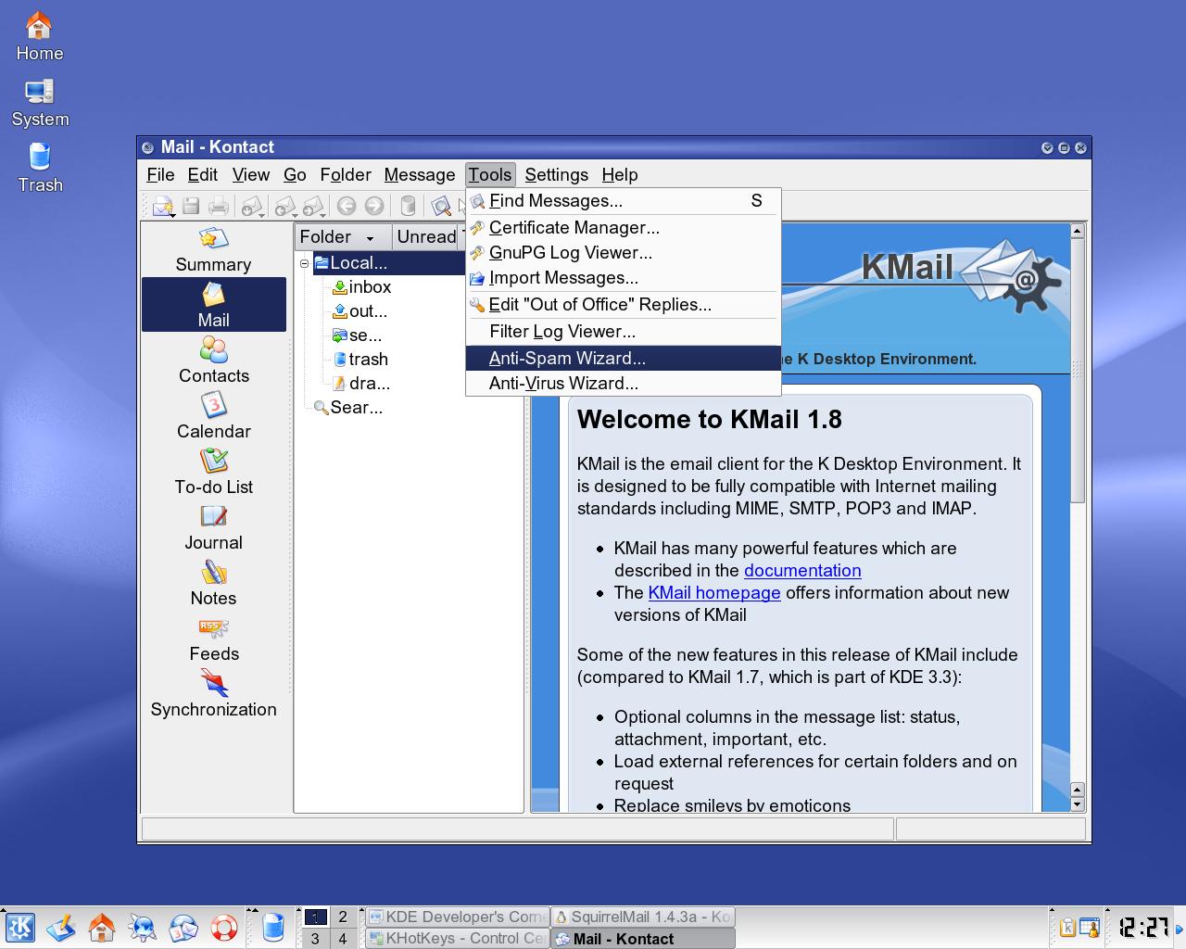The image size is (1186, 949).
Task: Follow the KMail homepage link
Action: click(714, 593)
